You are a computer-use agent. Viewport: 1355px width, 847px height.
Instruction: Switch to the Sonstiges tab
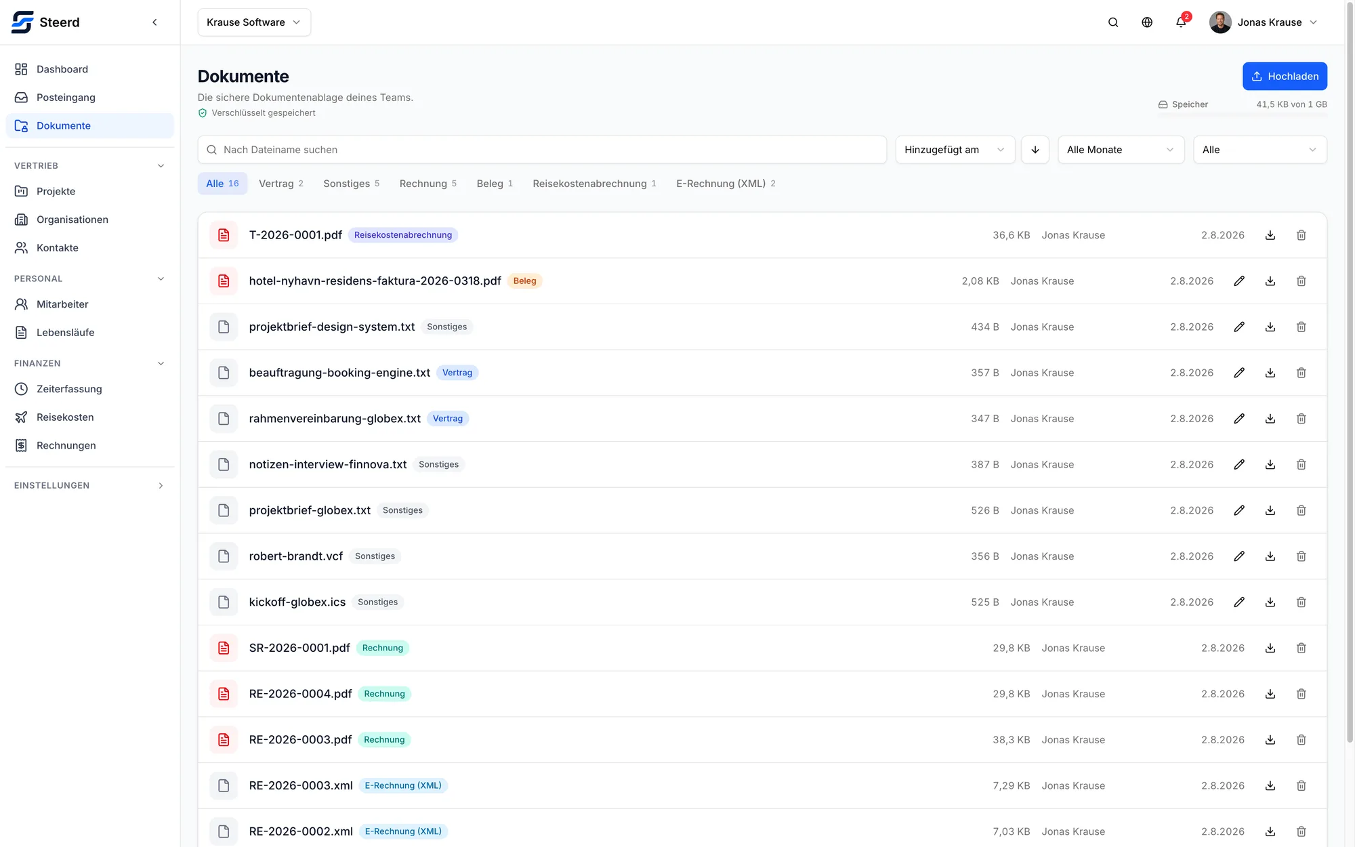coord(352,184)
